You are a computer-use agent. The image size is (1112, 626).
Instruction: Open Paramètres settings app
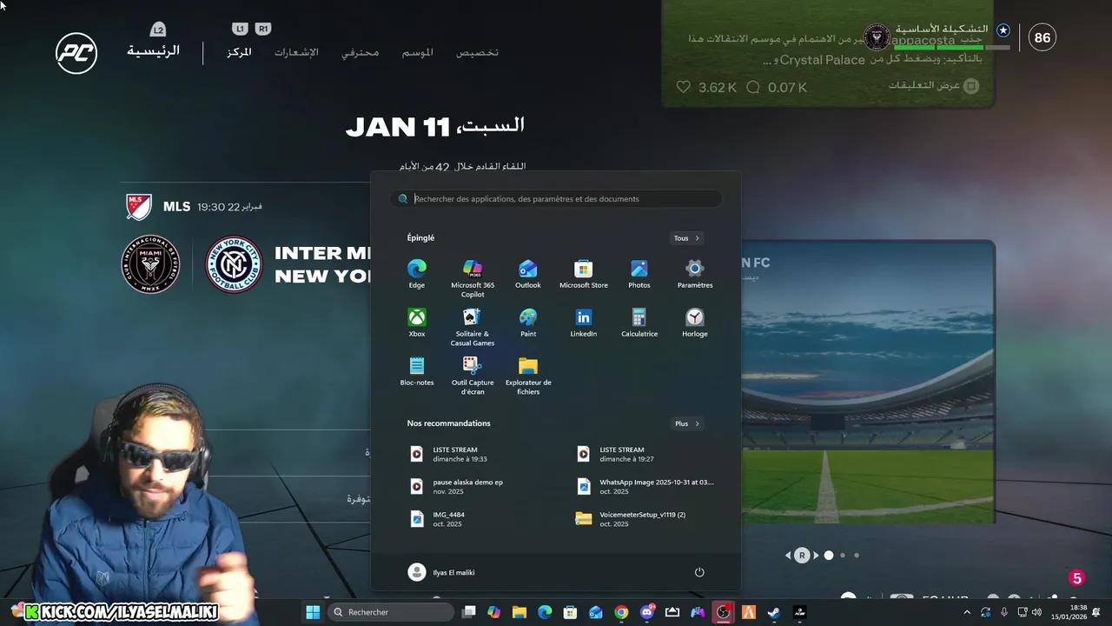click(x=695, y=274)
